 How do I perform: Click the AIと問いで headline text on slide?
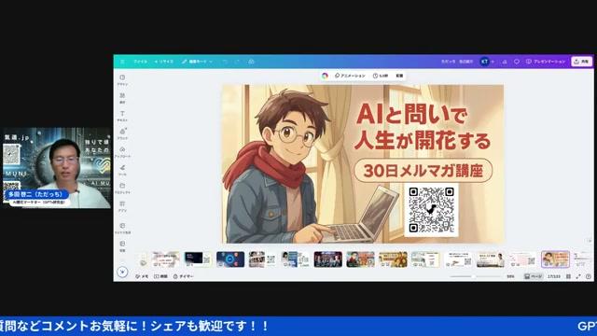pyautogui.click(x=411, y=114)
